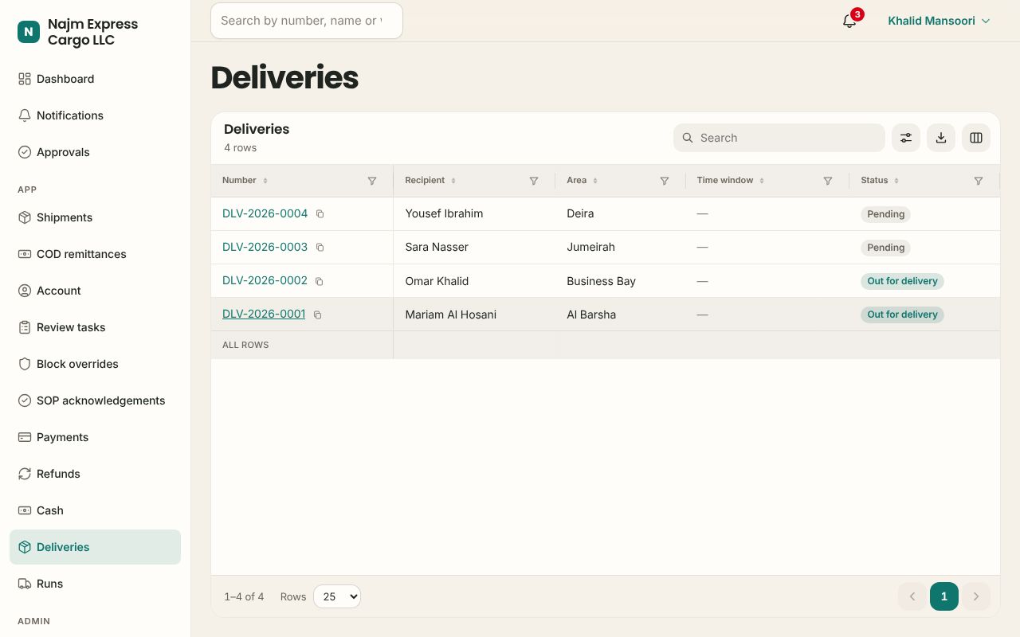This screenshot has width=1020, height=637.
Task: Open Review tasks
Action: pos(96,327)
